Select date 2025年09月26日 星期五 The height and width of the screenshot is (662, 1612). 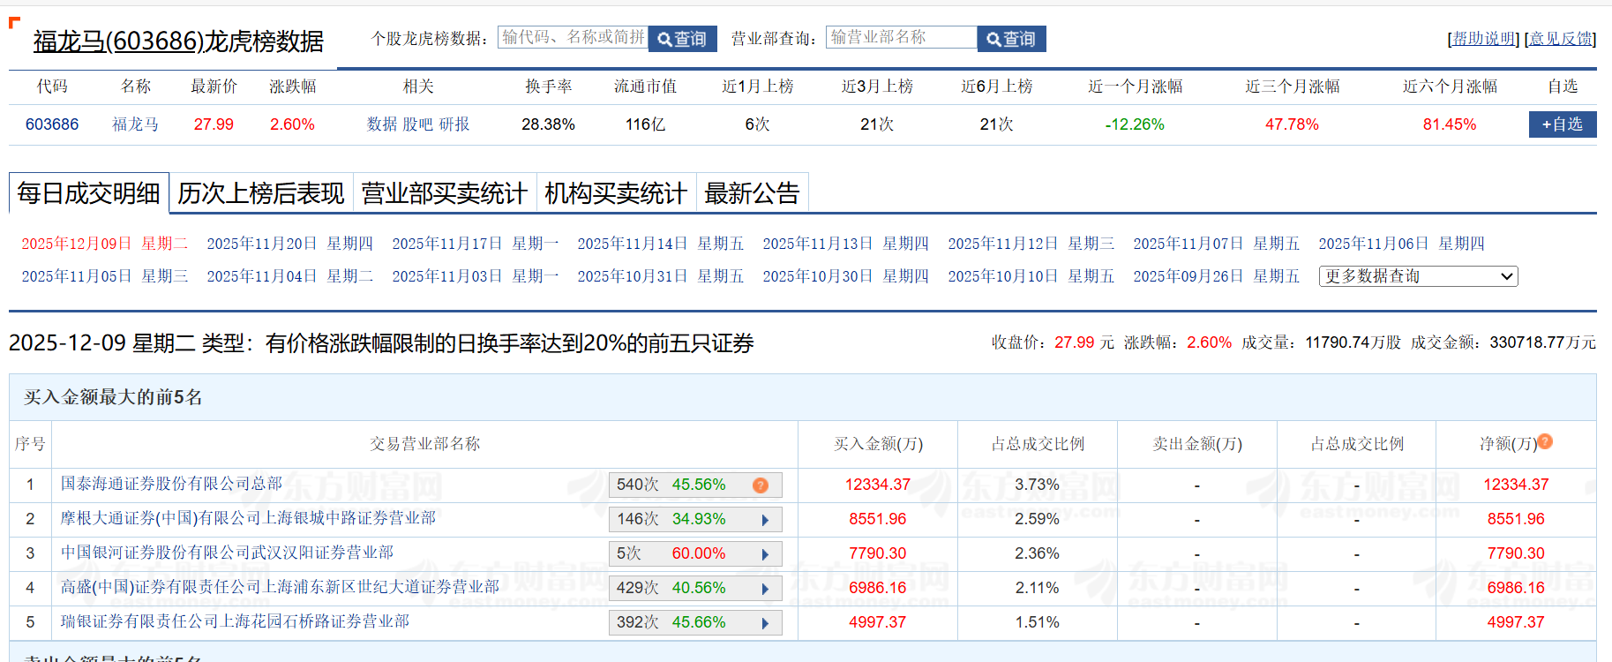(x=1217, y=276)
